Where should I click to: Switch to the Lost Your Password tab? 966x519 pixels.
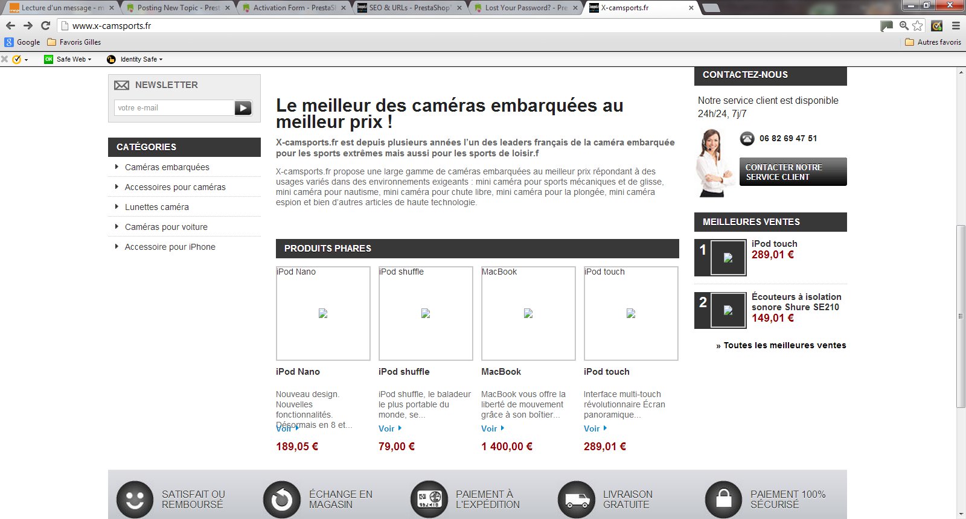(x=526, y=8)
